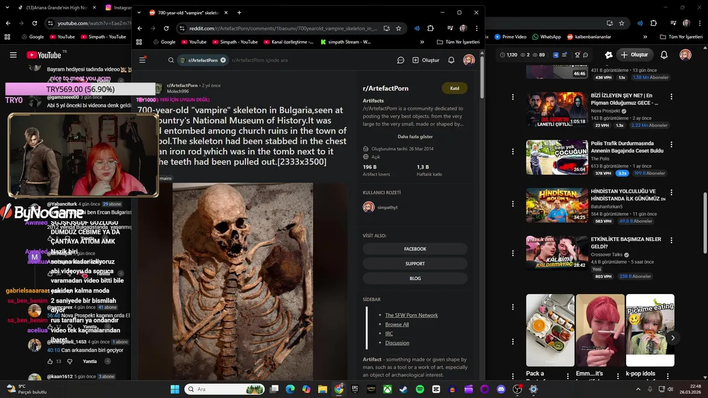708x398 pixels.
Task: Open Prime Video bookmark in YouTube window
Action: click(511, 37)
